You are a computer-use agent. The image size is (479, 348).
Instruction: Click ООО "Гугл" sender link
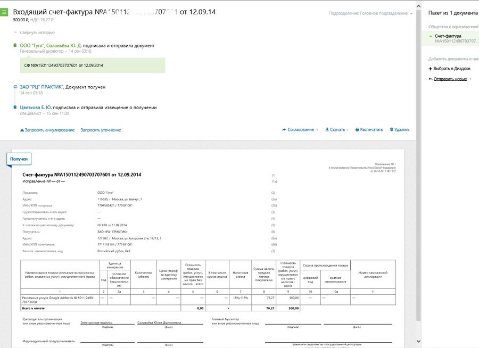[31, 46]
